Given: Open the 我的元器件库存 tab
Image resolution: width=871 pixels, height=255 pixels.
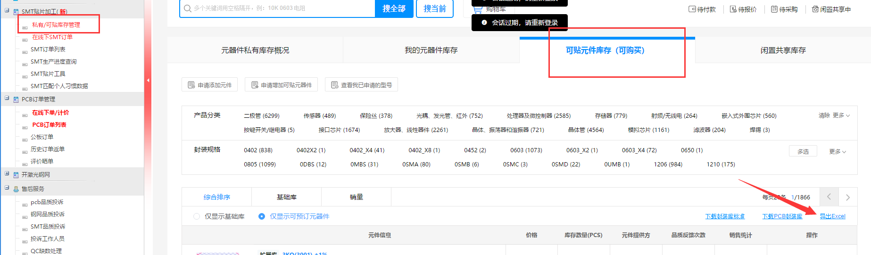Looking at the screenshot, I should tap(431, 50).
